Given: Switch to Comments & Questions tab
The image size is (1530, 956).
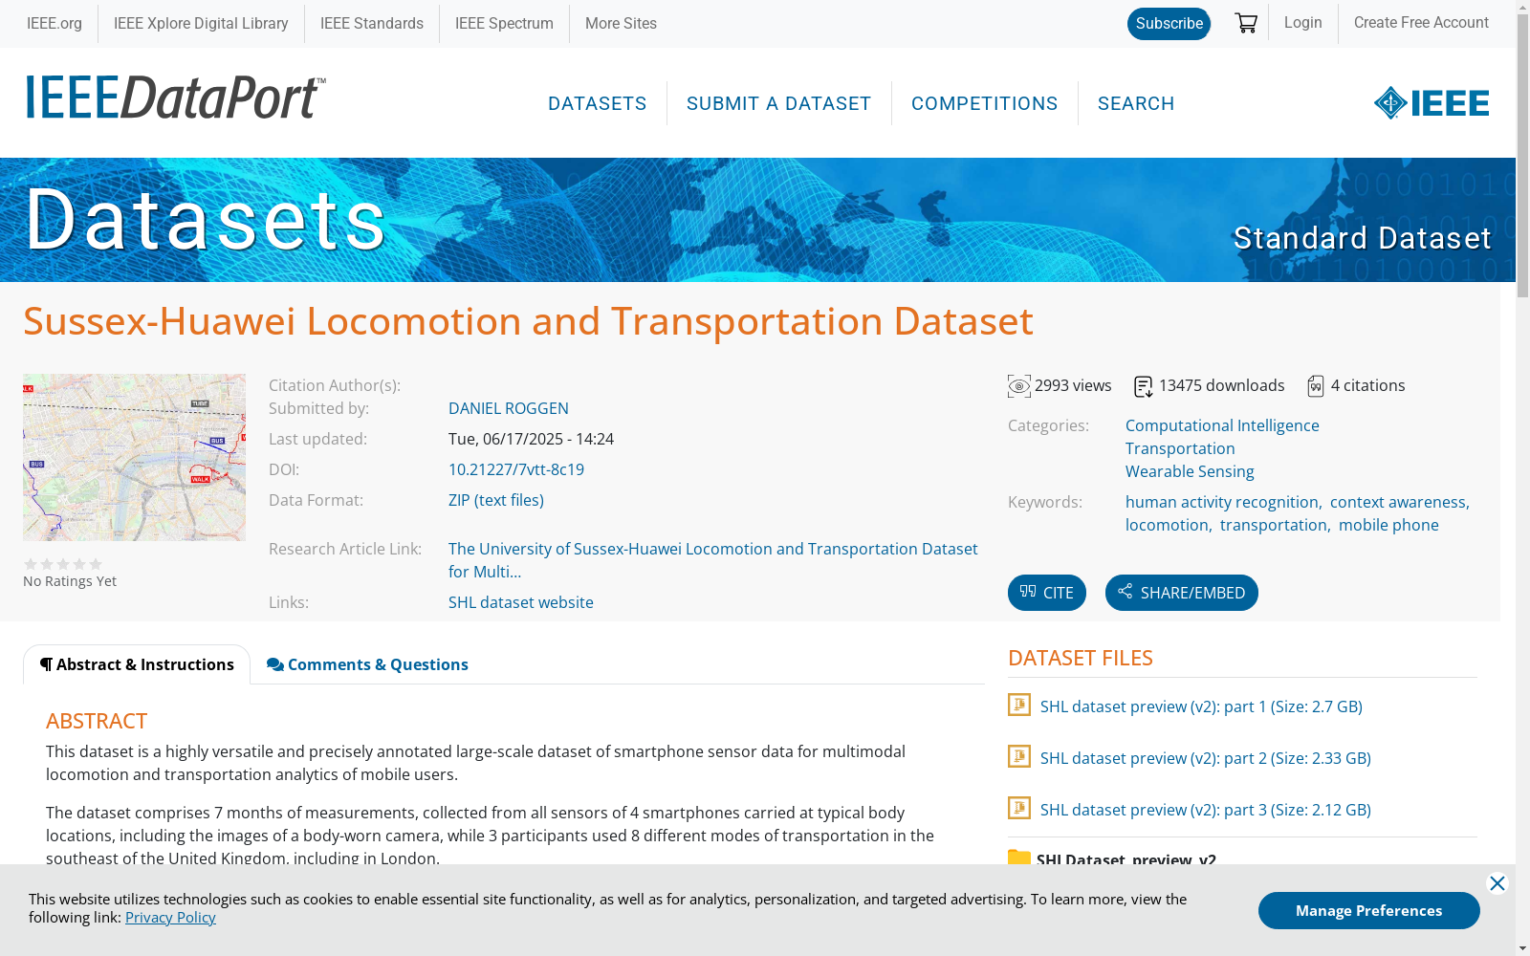Looking at the screenshot, I should tap(367, 664).
